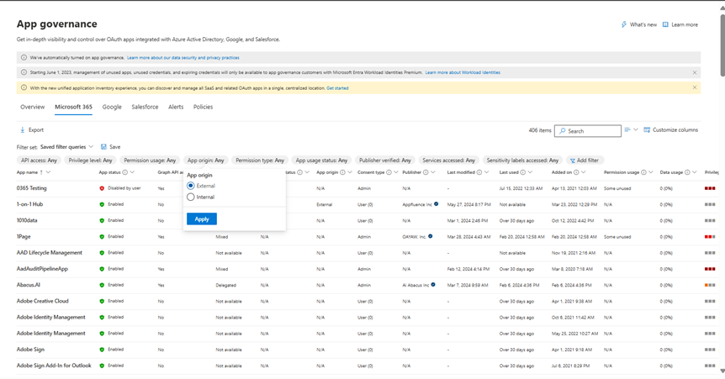Click info icon beside Permission usage column
Screen dimensions: 725x379
[x=643, y=172]
